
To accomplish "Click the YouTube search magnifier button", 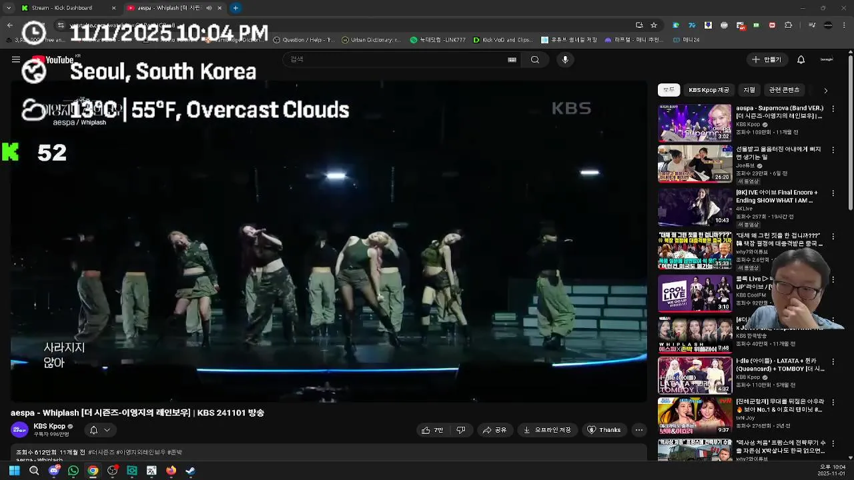I will point(535,59).
